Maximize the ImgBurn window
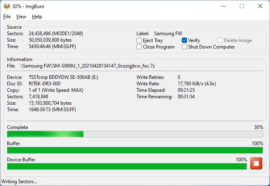Screen dimensions: 270x186 (242, 6)
